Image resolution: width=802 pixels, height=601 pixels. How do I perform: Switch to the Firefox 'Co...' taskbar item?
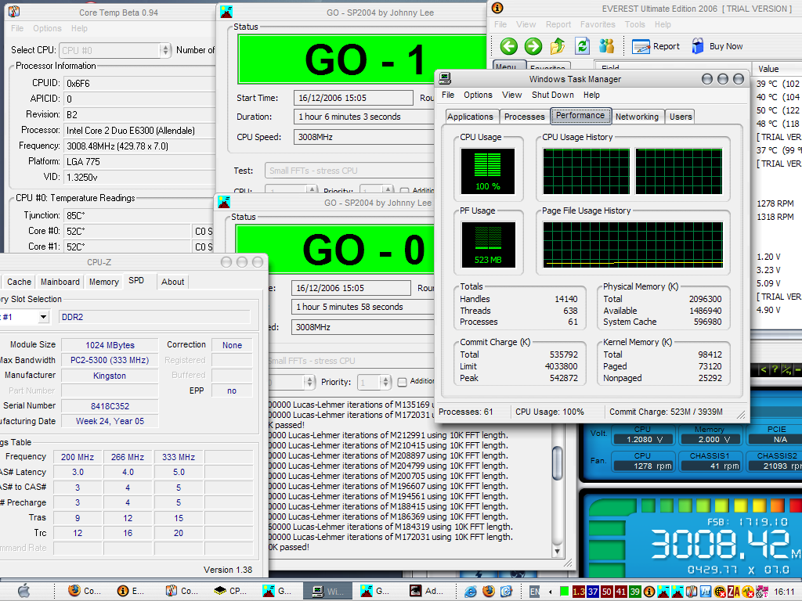85,592
